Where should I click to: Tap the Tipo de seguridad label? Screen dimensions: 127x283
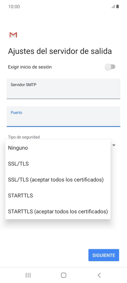[24, 137]
